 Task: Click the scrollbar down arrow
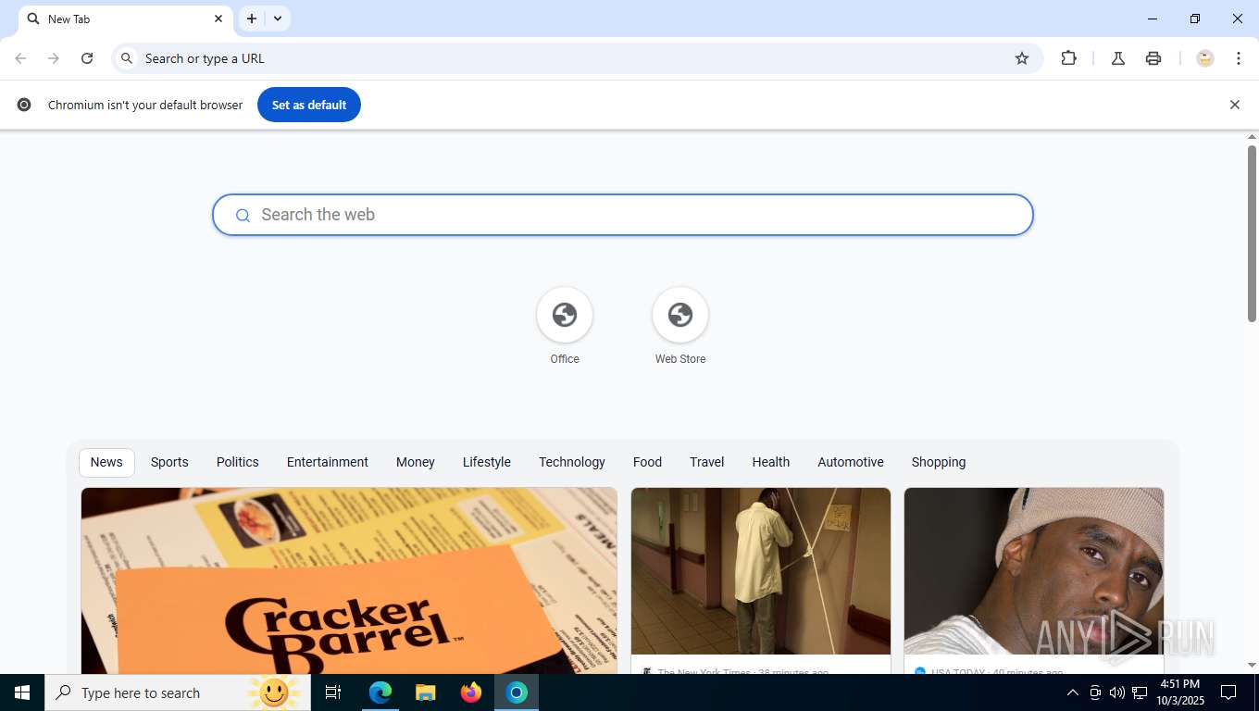1252,666
